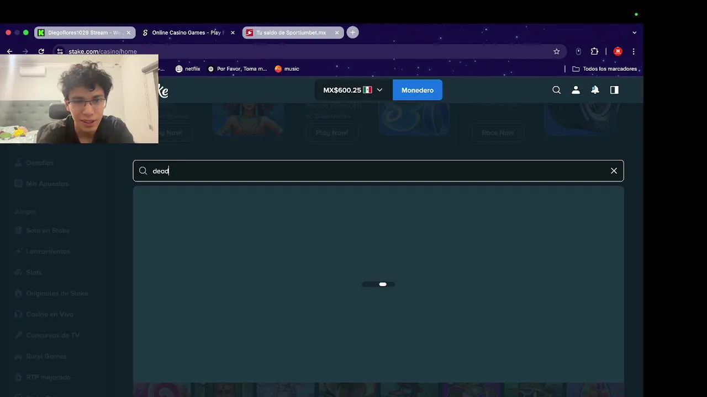Click the game search field containing 'dead'

click(x=378, y=171)
